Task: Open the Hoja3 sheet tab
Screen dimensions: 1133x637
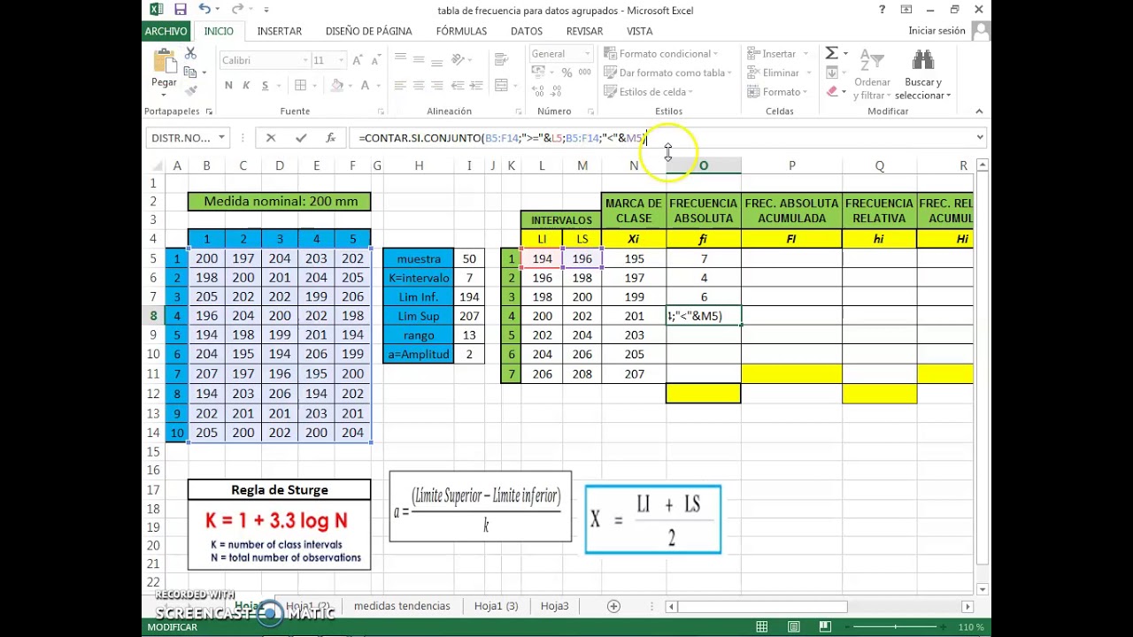Action: pos(555,606)
